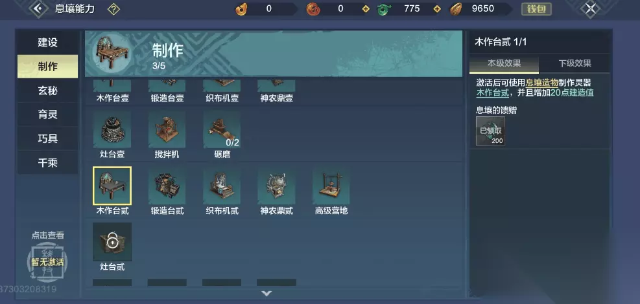Switch to the 本级效果 tab
Screen dimensions: 640x304
(504, 63)
